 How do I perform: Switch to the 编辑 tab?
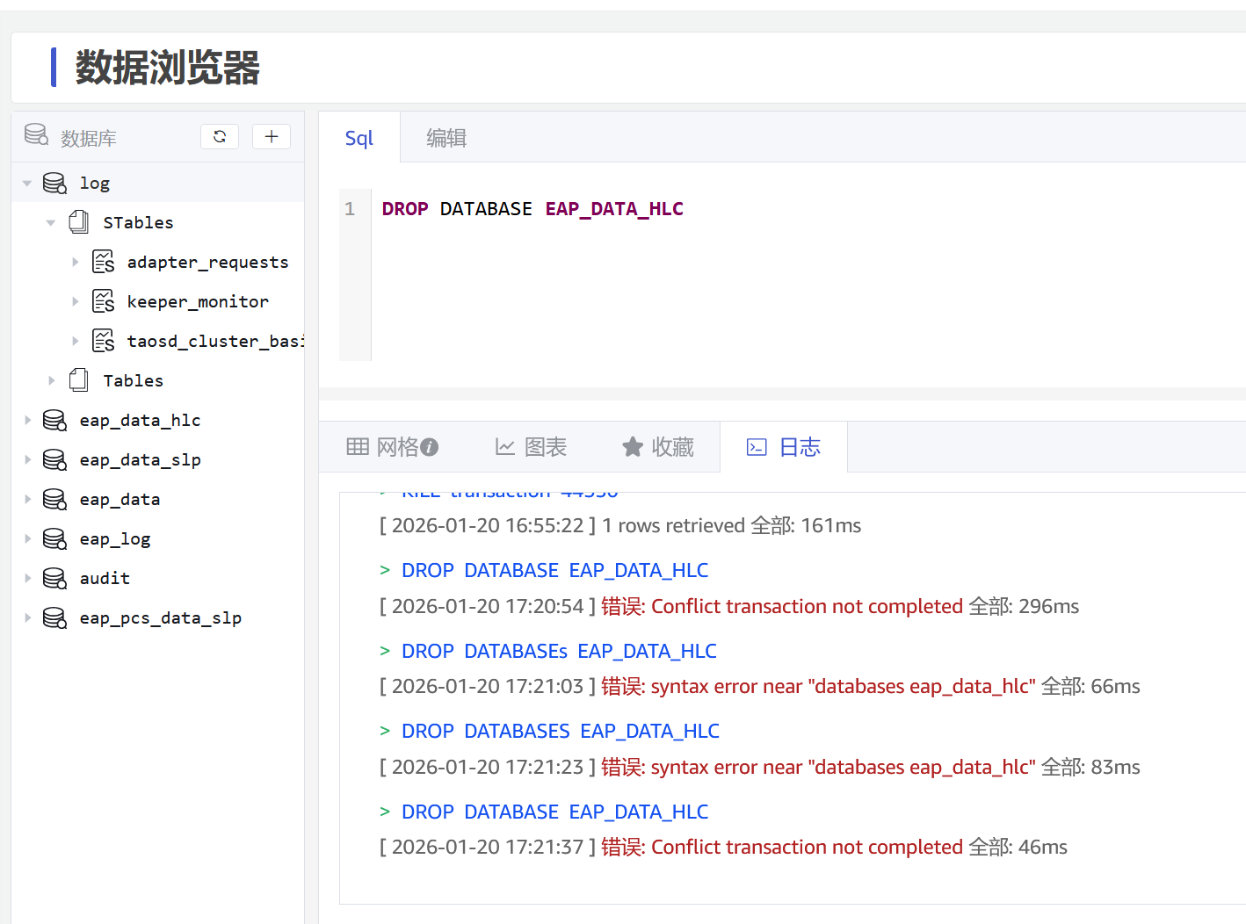[x=446, y=138]
